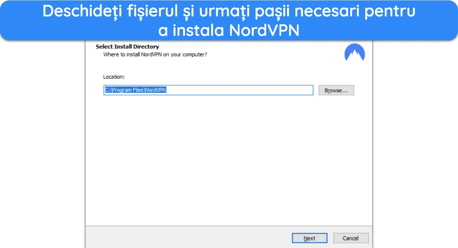Click the Next button
The height and width of the screenshot is (248, 458).
point(310,238)
